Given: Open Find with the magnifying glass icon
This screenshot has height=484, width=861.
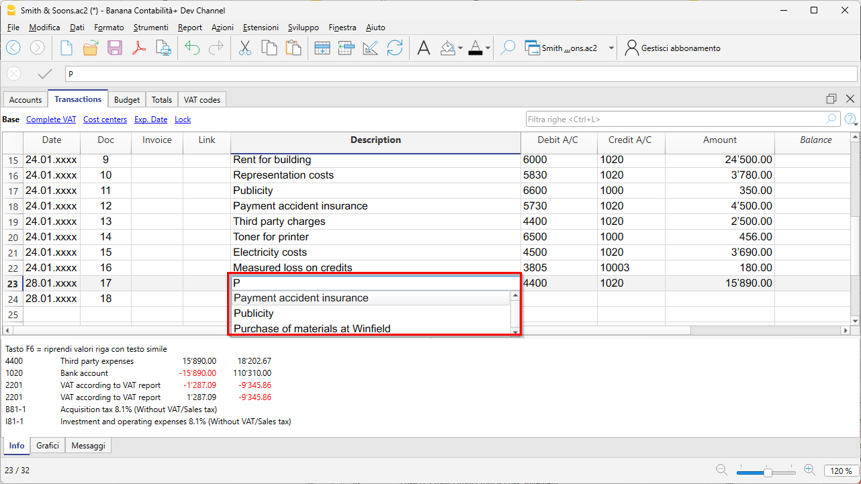Looking at the screenshot, I should [x=508, y=48].
